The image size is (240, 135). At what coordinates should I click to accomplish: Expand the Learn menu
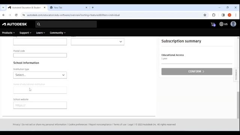click(40, 33)
